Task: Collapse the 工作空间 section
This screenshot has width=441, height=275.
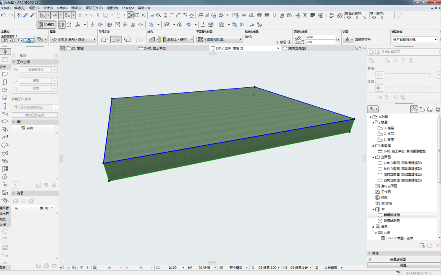Action: click(14, 62)
